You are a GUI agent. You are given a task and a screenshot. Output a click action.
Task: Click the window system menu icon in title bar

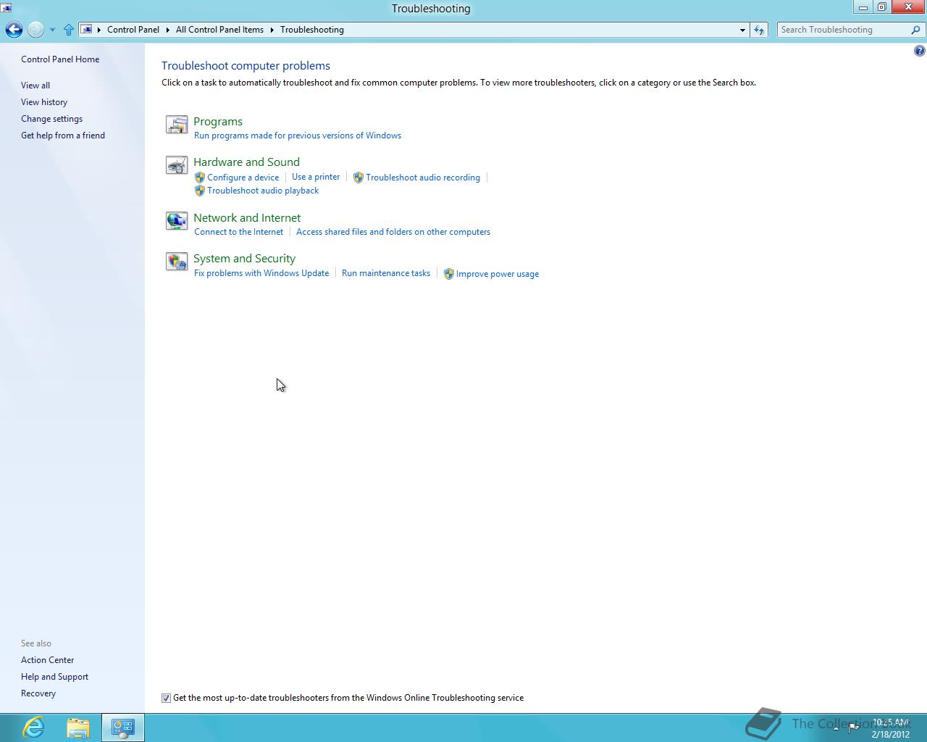(6, 8)
